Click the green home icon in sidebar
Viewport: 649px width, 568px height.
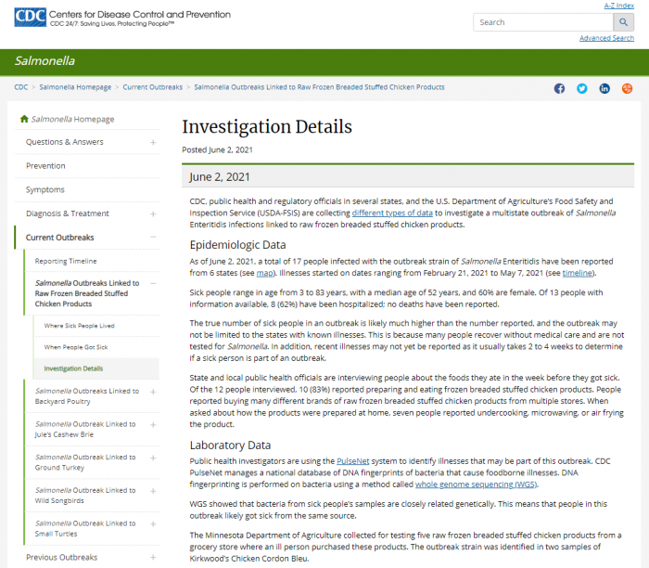pyautogui.click(x=24, y=119)
